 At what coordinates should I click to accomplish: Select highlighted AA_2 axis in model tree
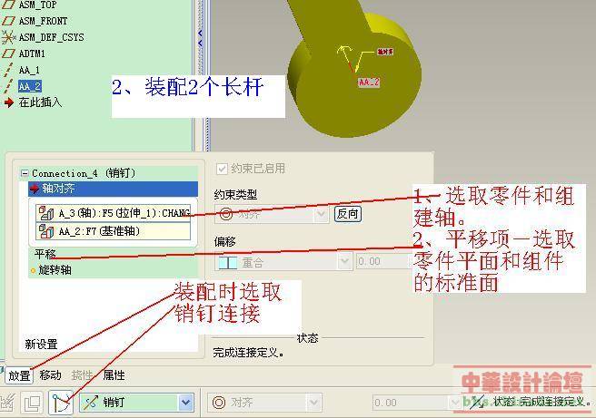[30, 86]
